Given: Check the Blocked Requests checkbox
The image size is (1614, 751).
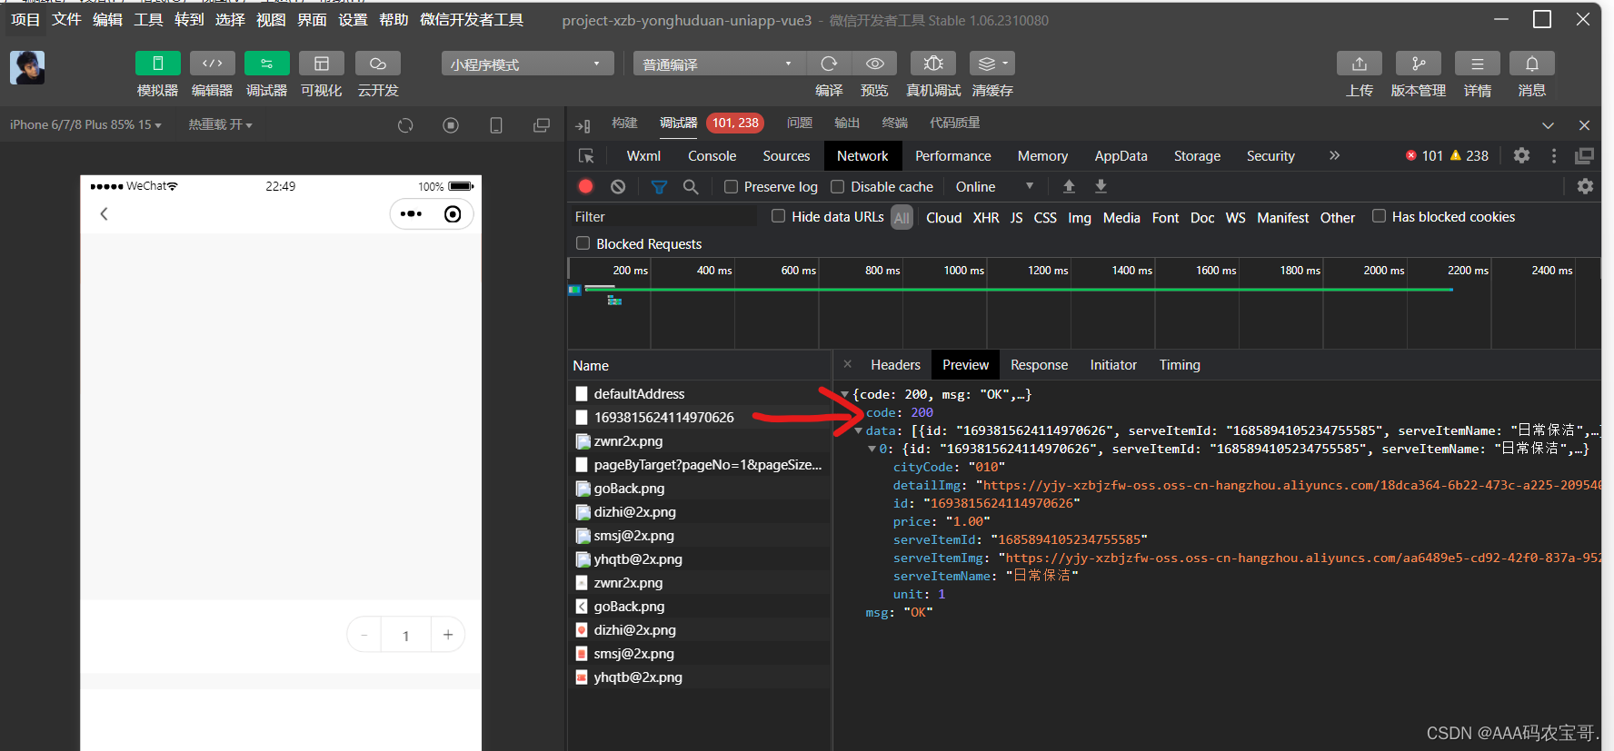Looking at the screenshot, I should [583, 243].
